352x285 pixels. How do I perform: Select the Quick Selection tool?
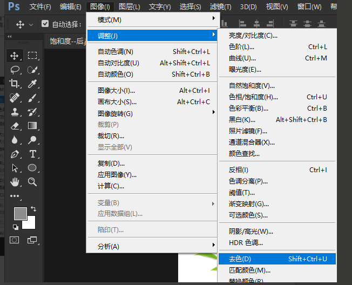[x=32, y=70]
